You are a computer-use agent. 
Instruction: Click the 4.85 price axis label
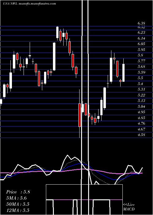coord(141,118)
